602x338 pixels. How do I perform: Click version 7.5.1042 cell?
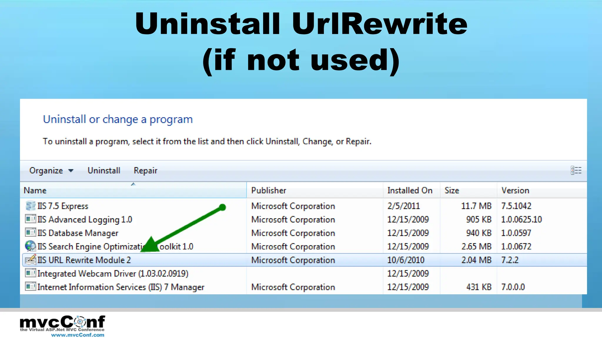(x=516, y=206)
